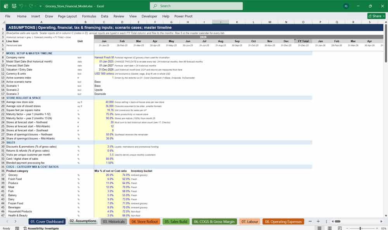Open the File menu
Image resolution: width=388 pixels, height=230 pixels.
[8, 16]
